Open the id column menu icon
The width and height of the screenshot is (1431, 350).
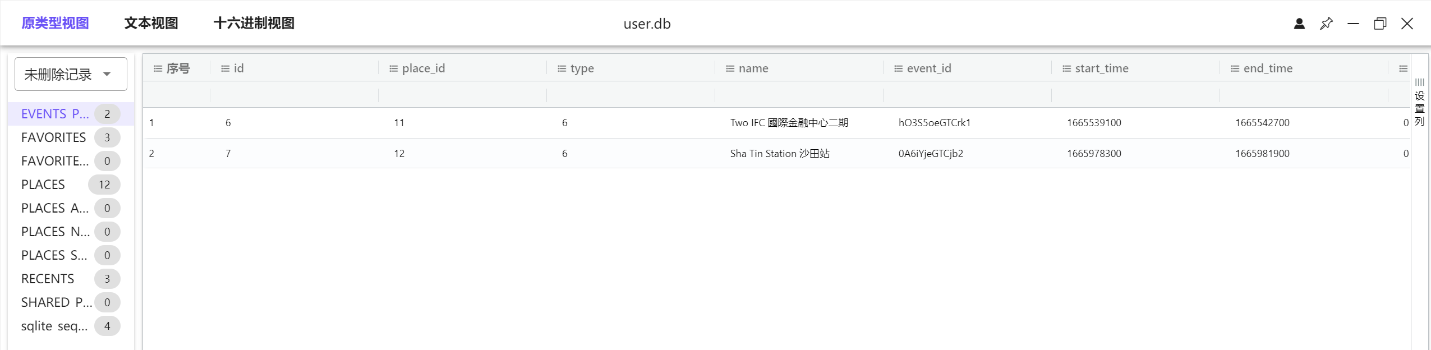[x=225, y=68]
